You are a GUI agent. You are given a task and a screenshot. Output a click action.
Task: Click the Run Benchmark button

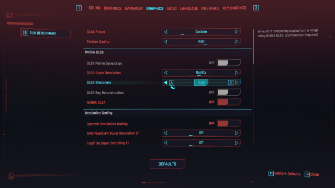click(x=46, y=33)
